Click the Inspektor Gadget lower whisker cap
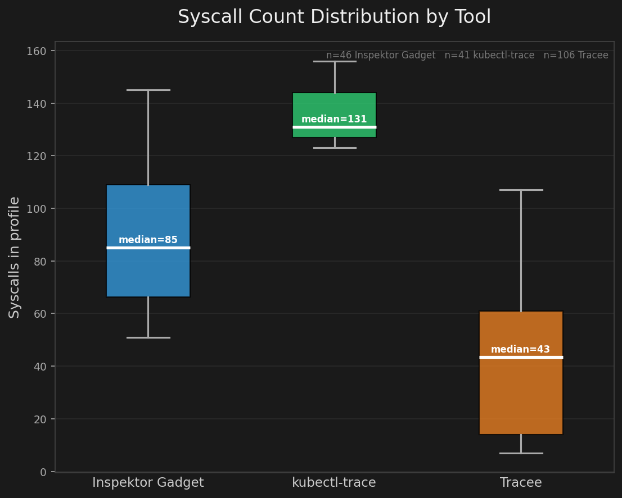The image size is (622, 498). (x=148, y=337)
